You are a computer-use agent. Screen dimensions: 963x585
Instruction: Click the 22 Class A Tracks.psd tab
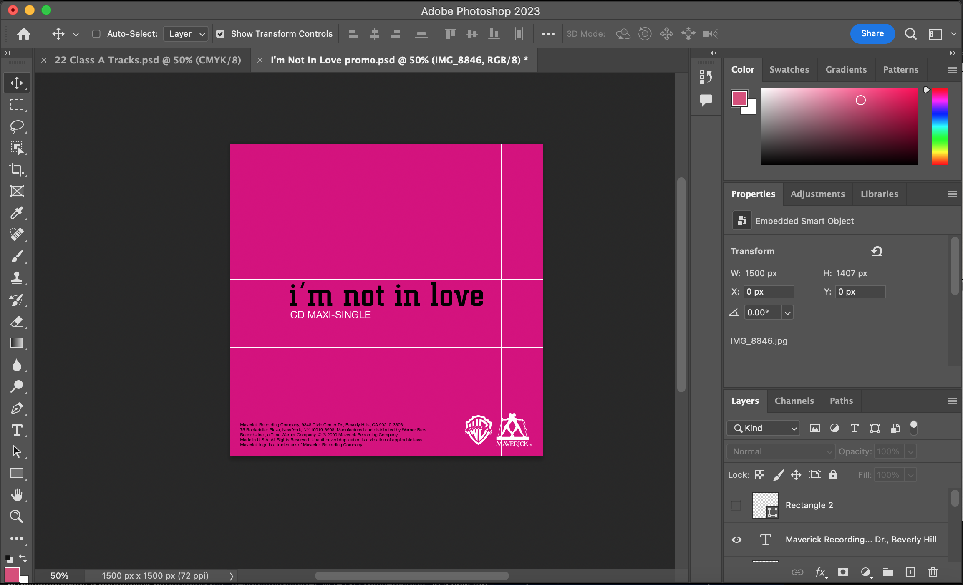click(x=148, y=60)
